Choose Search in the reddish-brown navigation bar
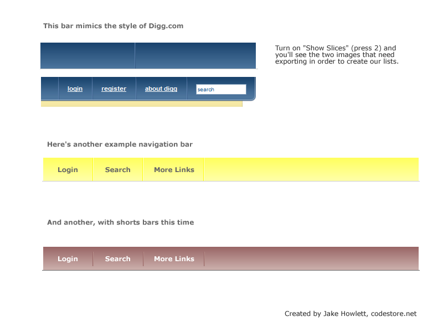 pos(118,259)
